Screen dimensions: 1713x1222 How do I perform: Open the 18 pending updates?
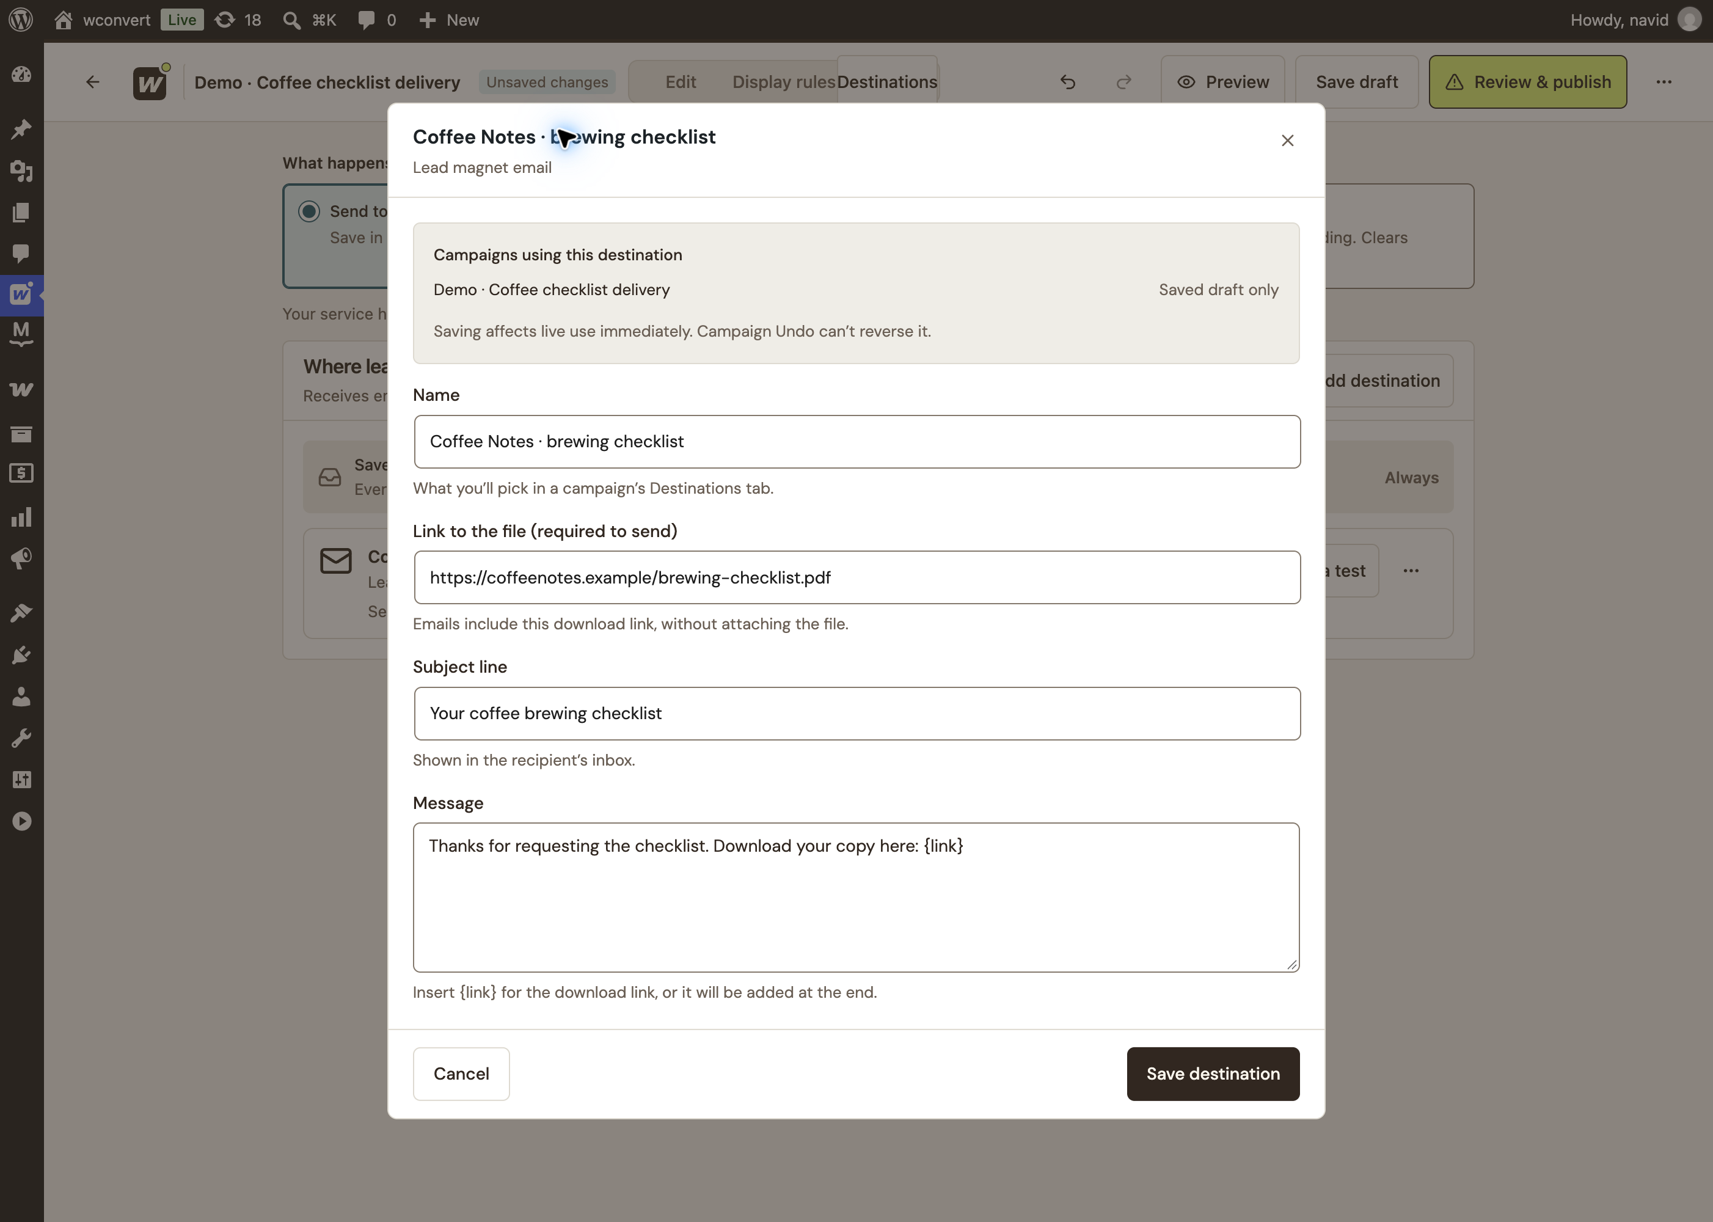point(238,20)
